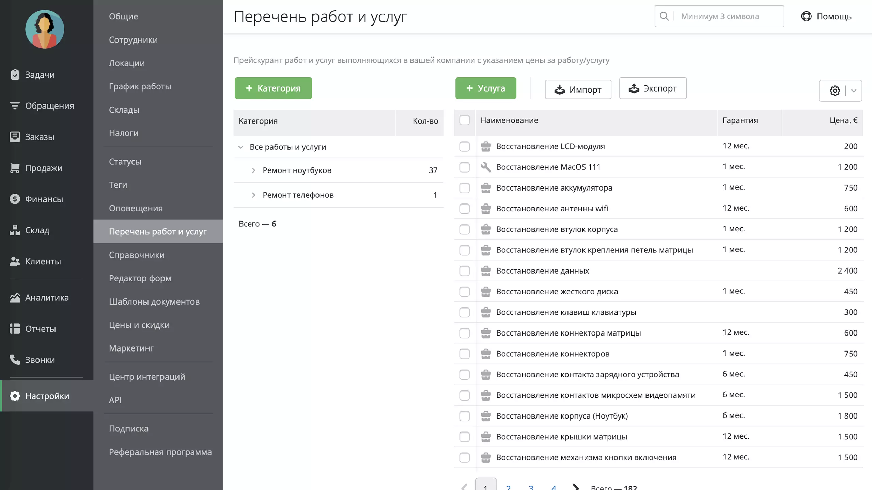Click the Клиенты people icon
872x490 pixels.
pyautogui.click(x=15, y=261)
